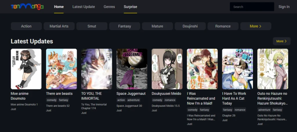The width and height of the screenshot is (297, 132).
Task: Open the Home tab
Action: [x=59, y=7]
